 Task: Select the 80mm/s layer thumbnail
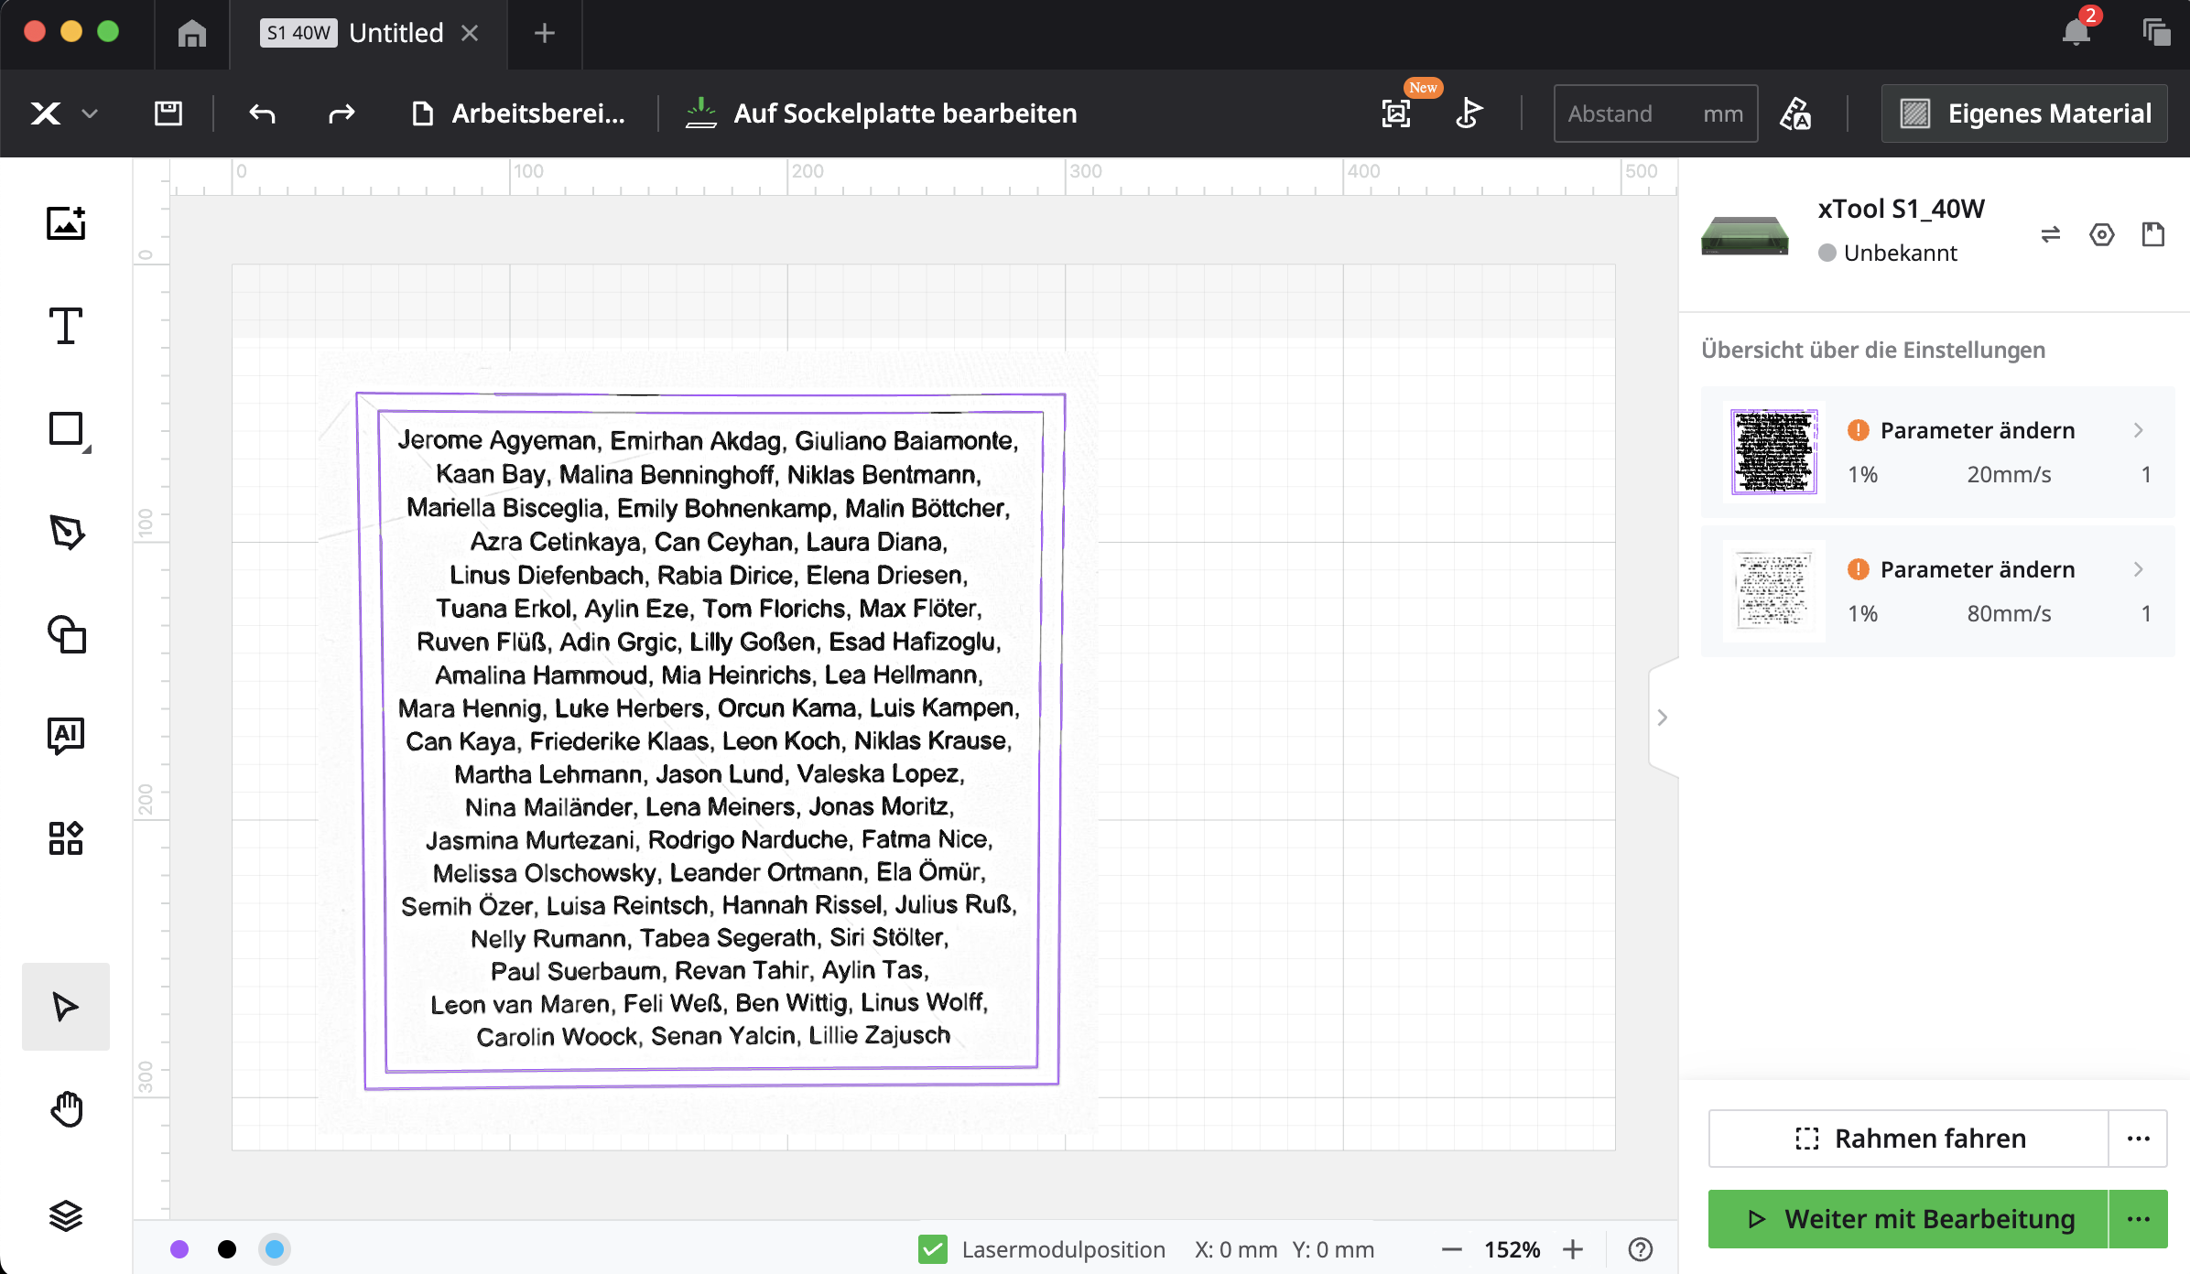click(x=1774, y=591)
